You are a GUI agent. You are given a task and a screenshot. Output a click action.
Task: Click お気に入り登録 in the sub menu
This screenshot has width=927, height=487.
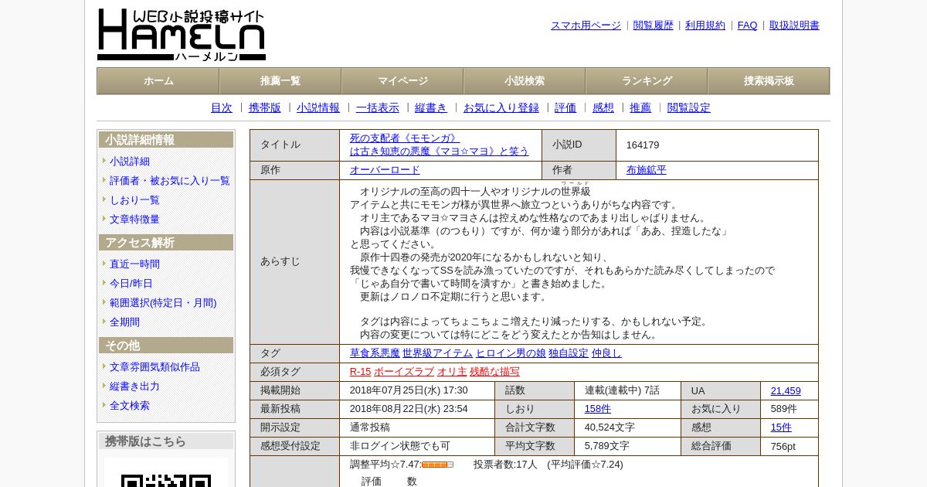click(501, 108)
